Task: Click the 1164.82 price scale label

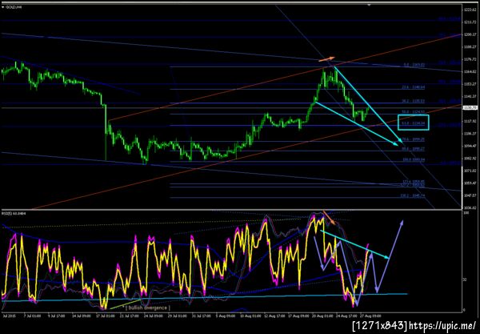Action: (x=470, y=72)
